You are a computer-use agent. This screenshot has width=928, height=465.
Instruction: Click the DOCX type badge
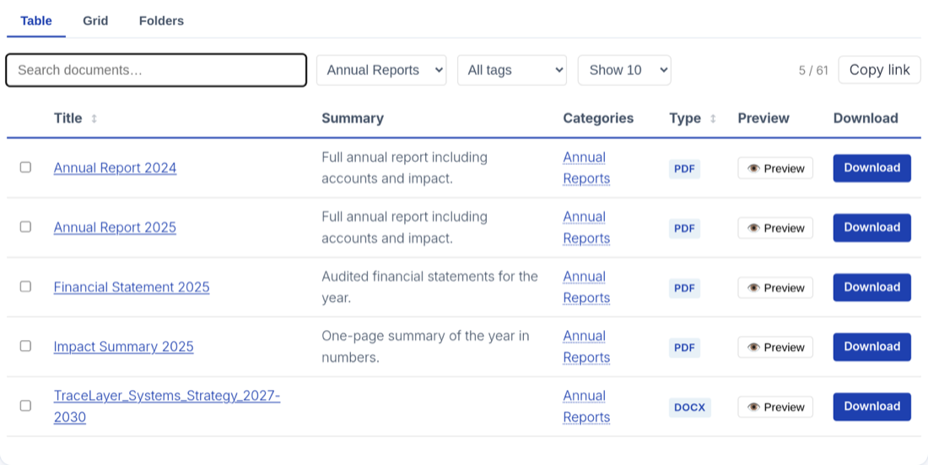click(689, 408)
